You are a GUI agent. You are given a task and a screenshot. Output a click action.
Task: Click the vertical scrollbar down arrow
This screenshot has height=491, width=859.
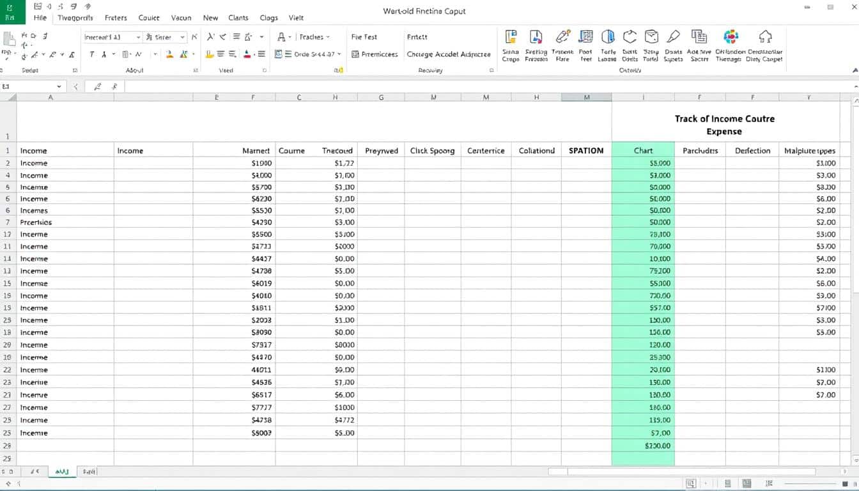pos(855,460)
